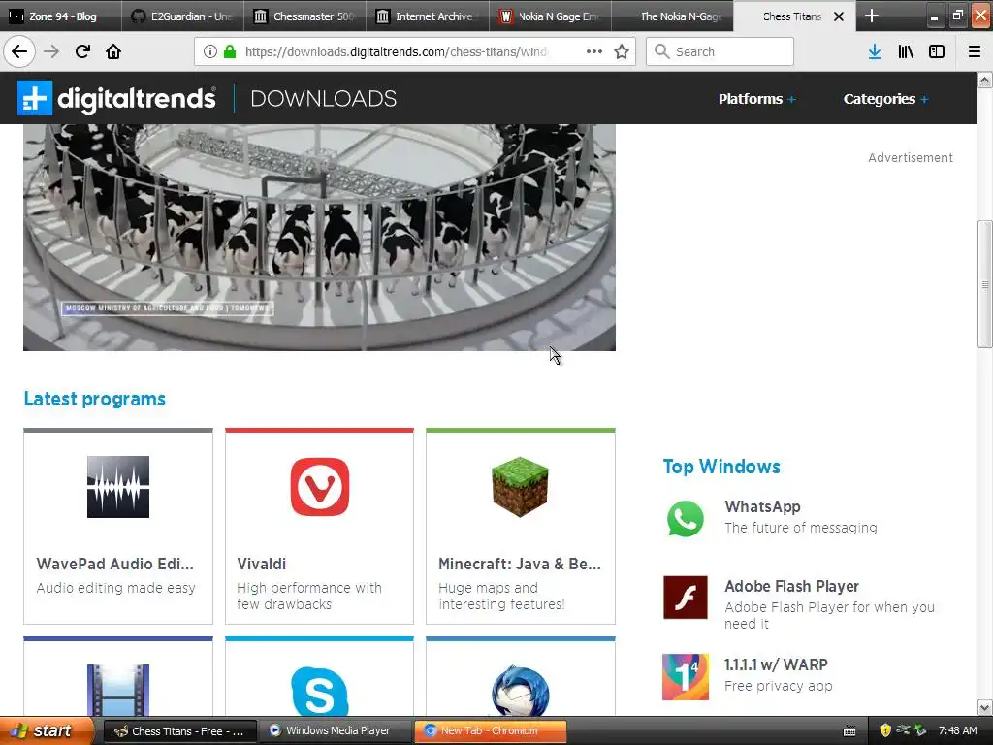Open a new tab with plus button

872,16
